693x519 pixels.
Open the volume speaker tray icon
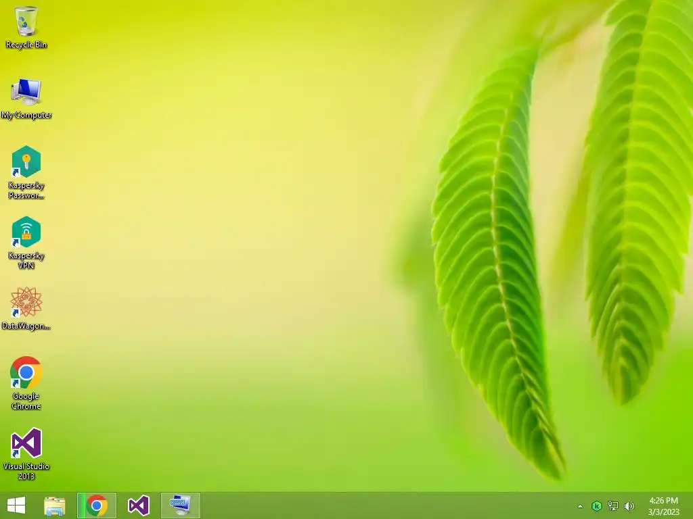(x=629, y=506)
